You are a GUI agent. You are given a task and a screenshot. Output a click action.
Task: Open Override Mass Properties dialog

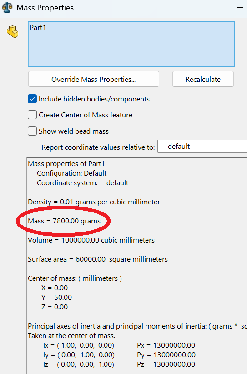[x=93, y=79]
